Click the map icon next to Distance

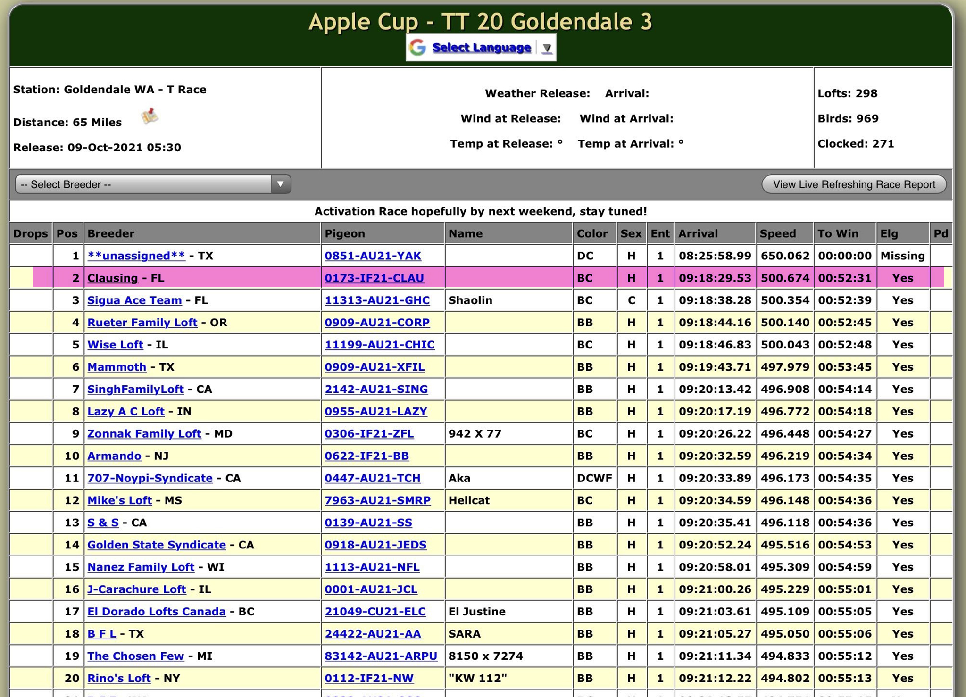(x=150, y=116)
